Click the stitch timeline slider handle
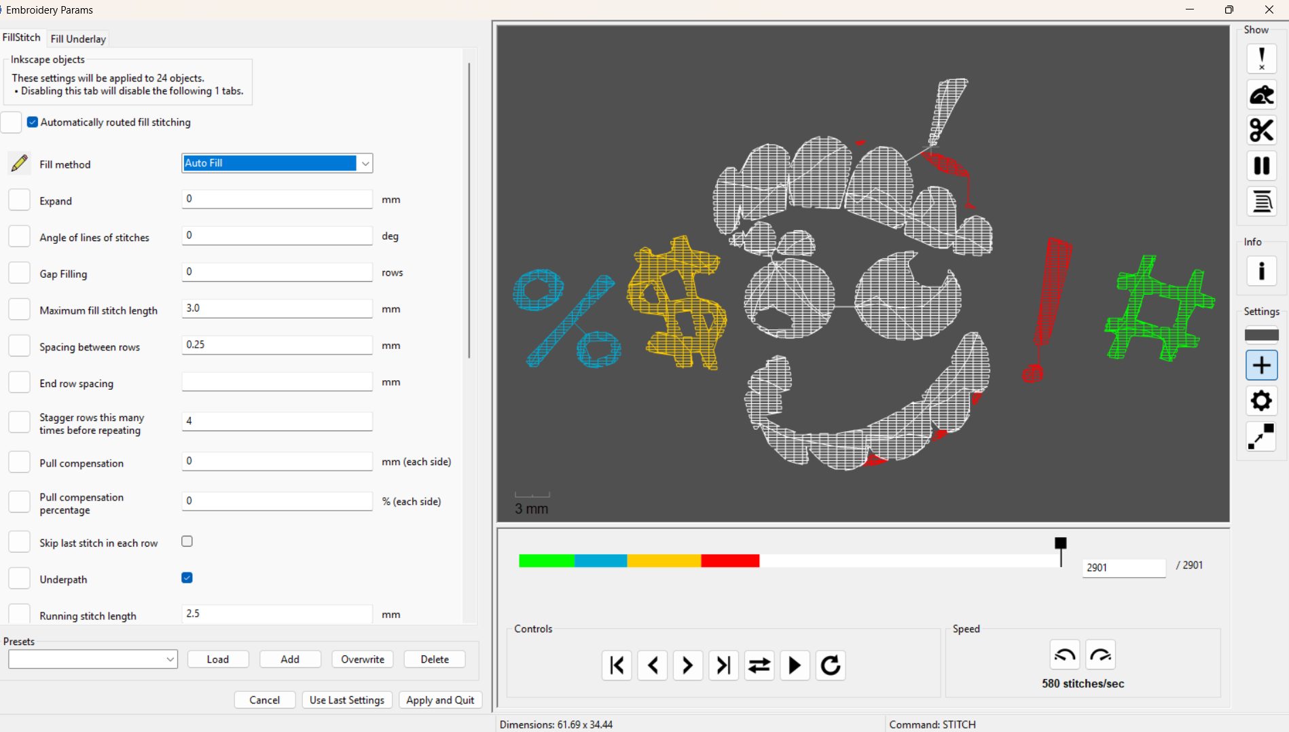 [1061, 544]
